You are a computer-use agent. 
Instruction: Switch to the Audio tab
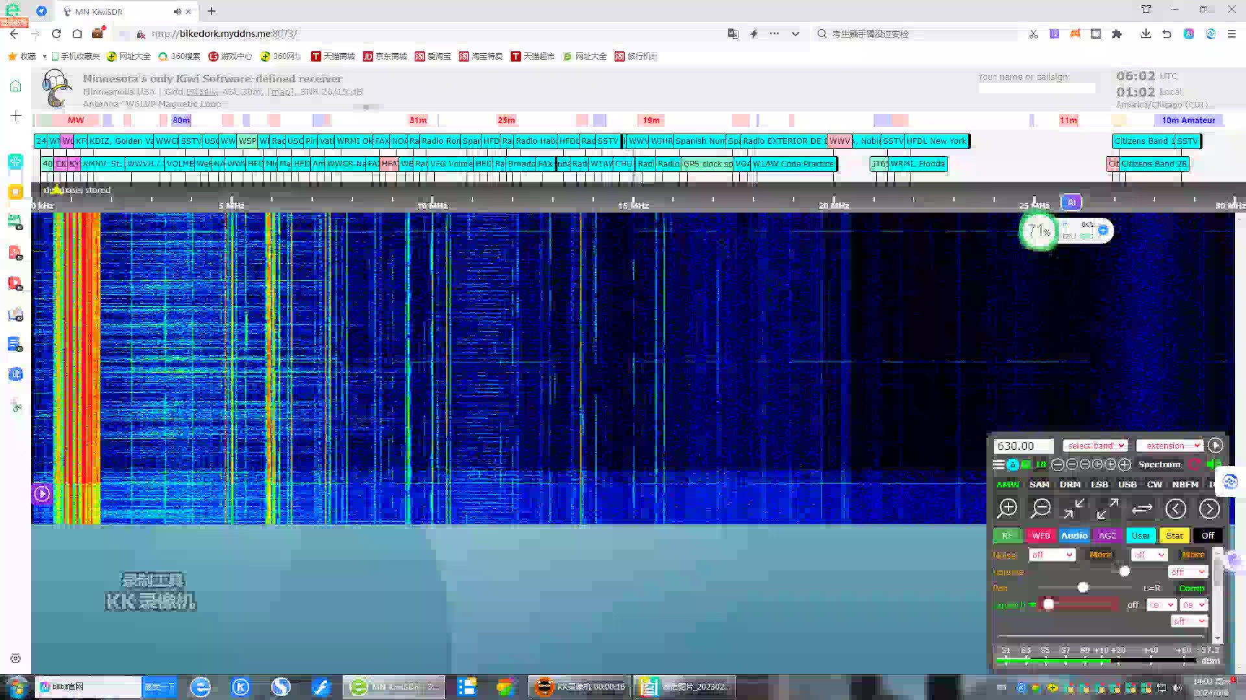pos(1074,535)
